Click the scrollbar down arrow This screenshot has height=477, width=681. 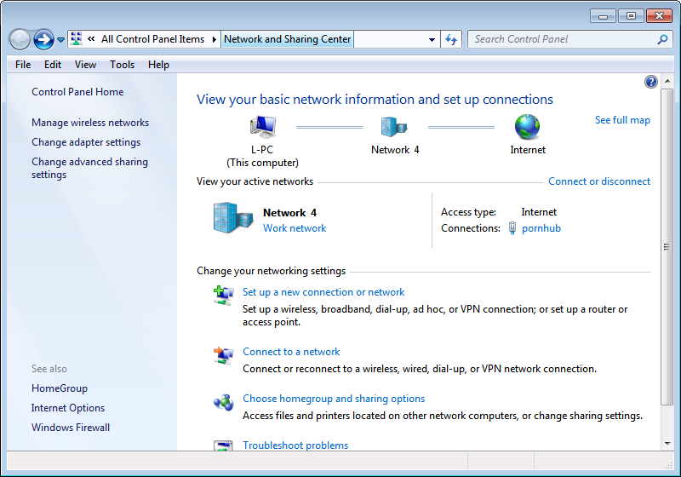click(667, 444)
